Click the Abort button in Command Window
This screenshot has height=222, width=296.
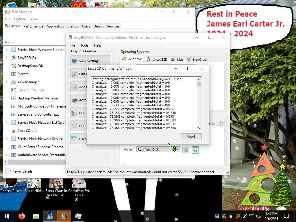[191, 136]
